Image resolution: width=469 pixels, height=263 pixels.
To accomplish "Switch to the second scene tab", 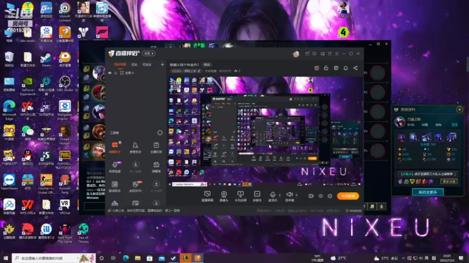I will [x=134, y=64].
